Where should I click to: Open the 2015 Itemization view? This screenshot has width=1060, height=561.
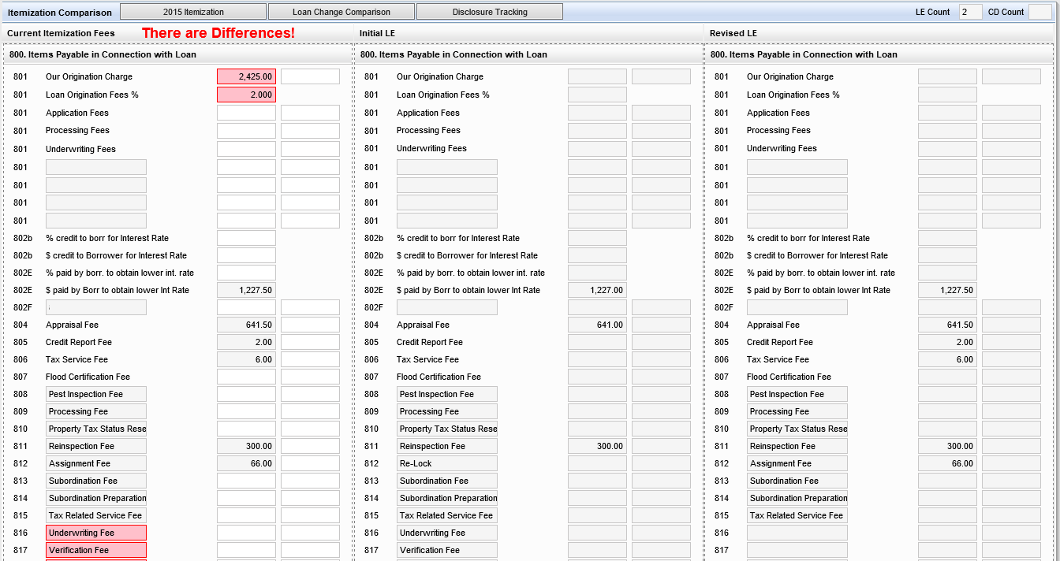193,12
